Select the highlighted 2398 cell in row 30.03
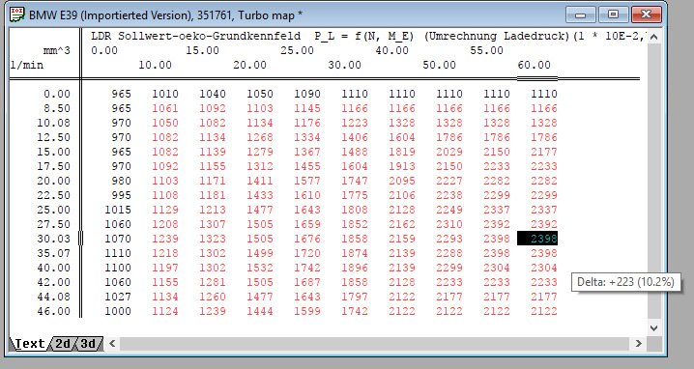Viewport: 694px width, 369px height. [537, 239]
